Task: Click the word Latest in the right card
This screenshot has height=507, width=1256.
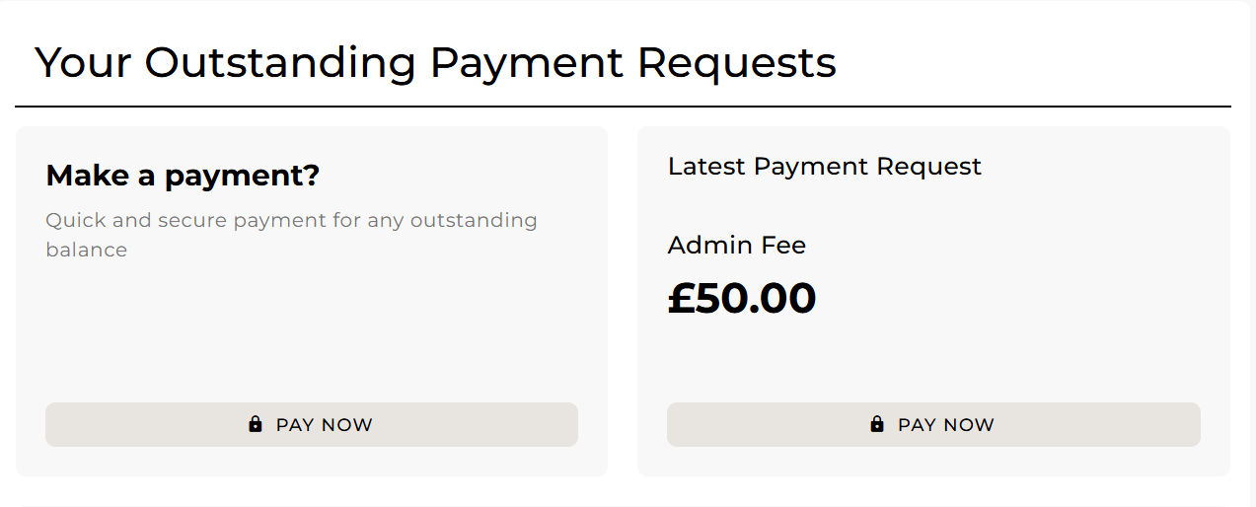Action: pyautogui.click(x=706, y=166)
